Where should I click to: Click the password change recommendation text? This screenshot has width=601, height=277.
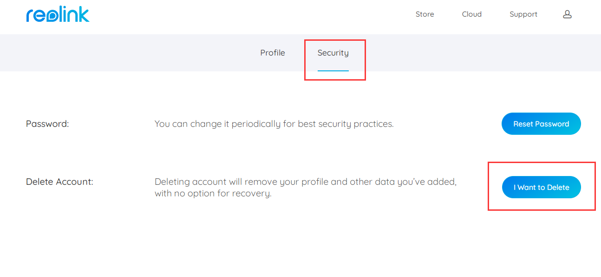click(x=274, y=124)
